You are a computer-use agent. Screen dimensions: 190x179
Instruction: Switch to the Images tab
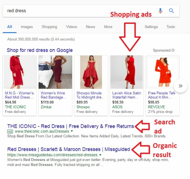[27, 27]
